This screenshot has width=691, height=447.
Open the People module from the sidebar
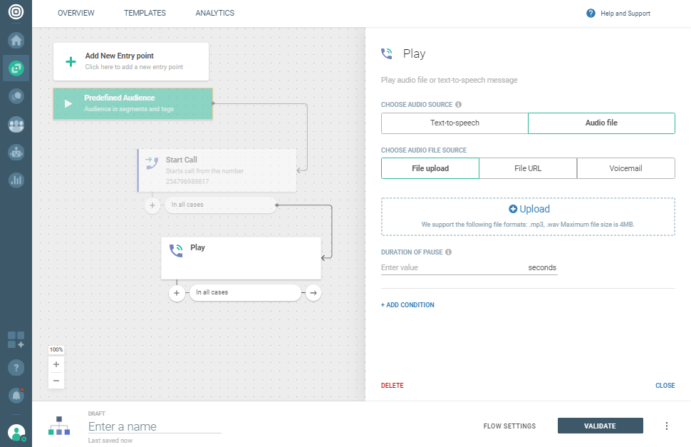pos(15,124)
